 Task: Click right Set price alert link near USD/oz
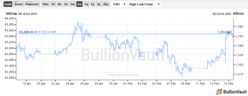pos(222,13)
